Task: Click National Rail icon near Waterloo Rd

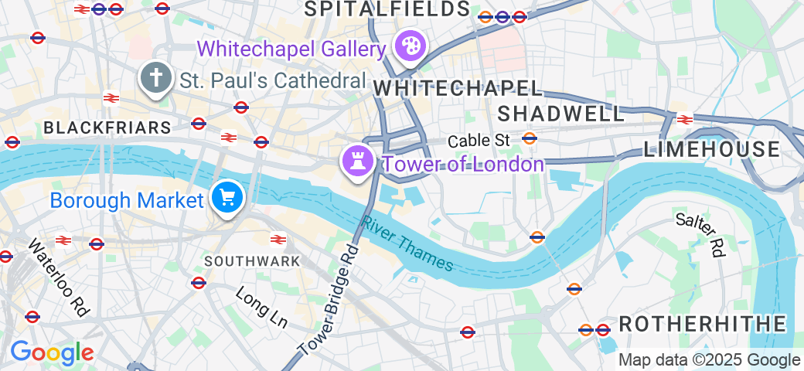Action: tap(63, 240)
